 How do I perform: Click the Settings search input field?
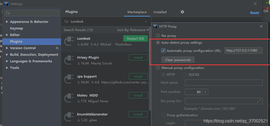coord(32,13)
